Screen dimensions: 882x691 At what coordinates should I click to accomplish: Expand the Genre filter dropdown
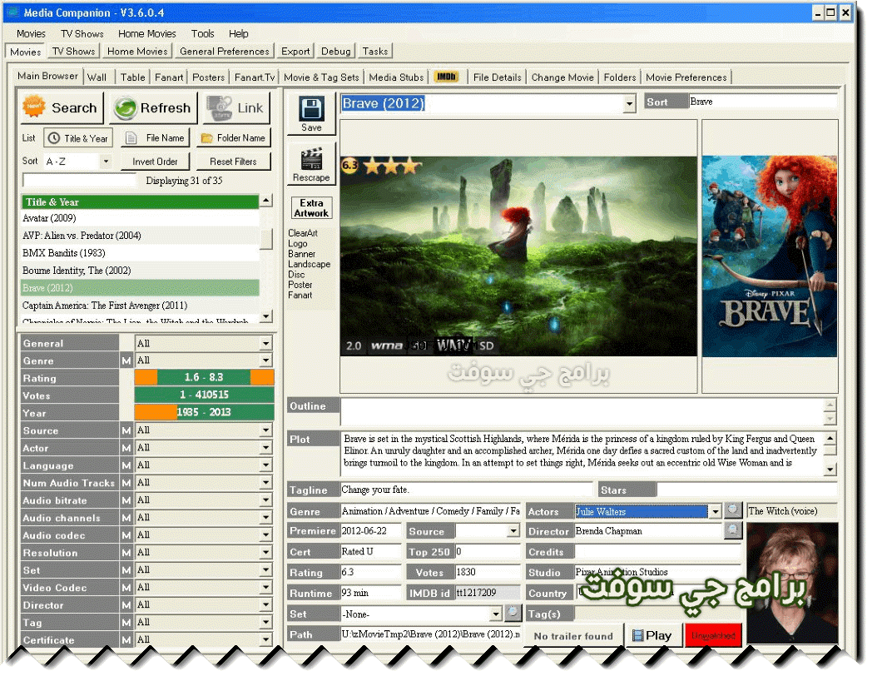(x=266, y=360)
